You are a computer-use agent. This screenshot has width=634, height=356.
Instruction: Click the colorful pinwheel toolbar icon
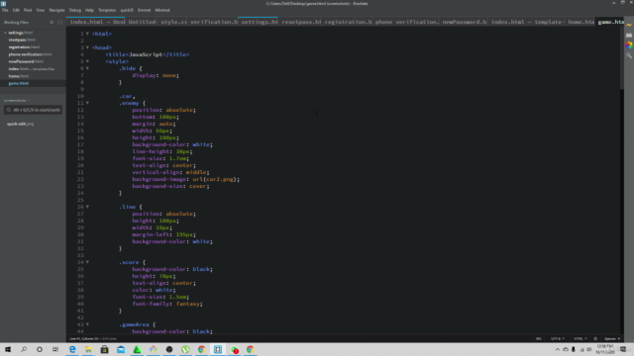[x=629, y=45]
